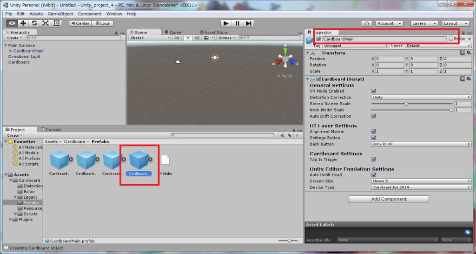The height and width of the screenshot is (254, 476).
Task: Click search by type icon in Project
Action: pos(282,135)
